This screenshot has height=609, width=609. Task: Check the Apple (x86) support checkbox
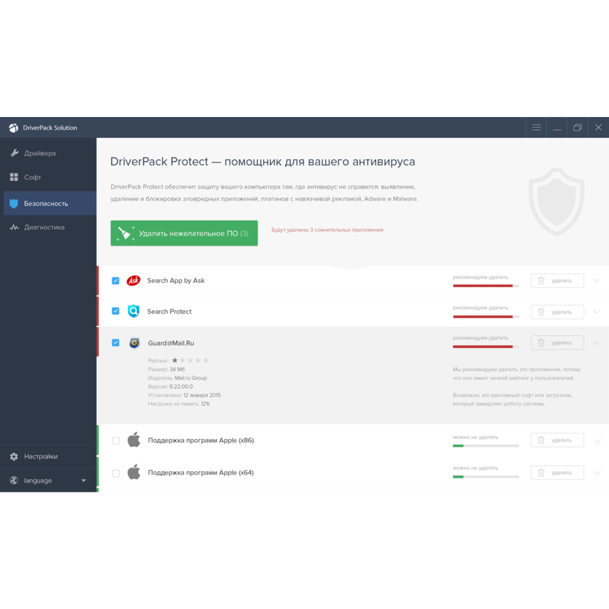[116, 441]
